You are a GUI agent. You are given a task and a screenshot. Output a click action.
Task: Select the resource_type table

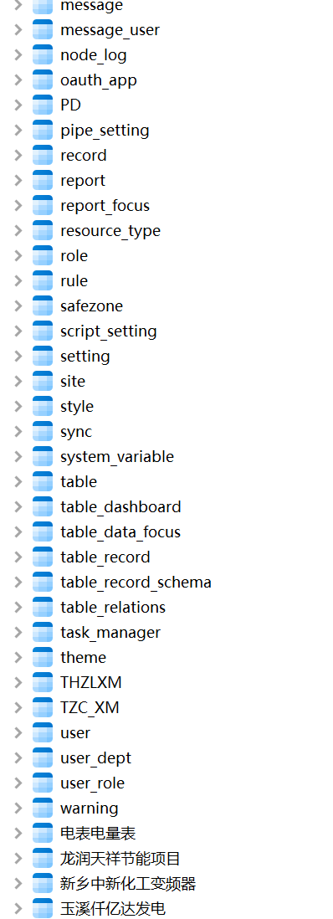[110, 231]
